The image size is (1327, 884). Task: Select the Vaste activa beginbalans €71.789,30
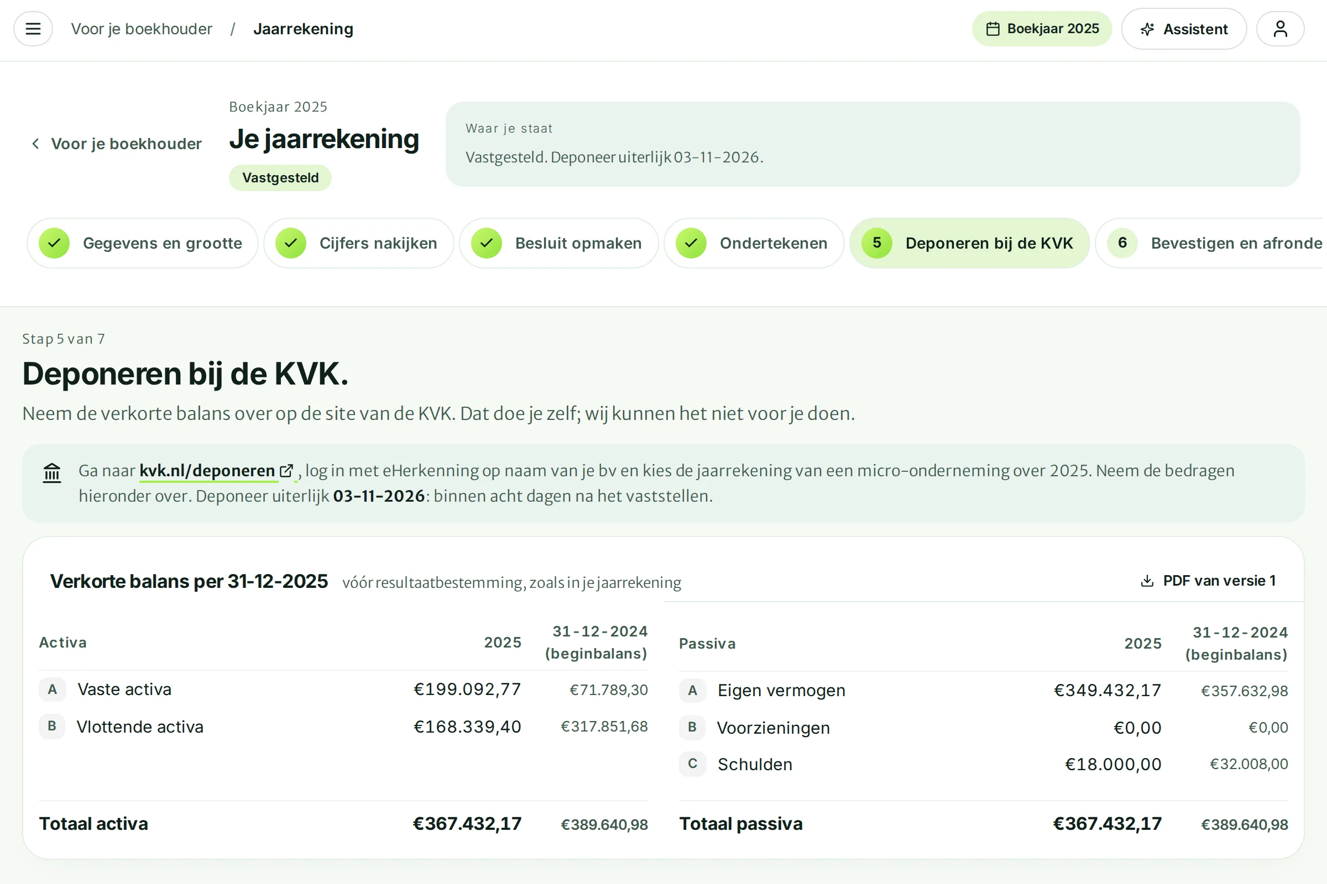[609, 690]
